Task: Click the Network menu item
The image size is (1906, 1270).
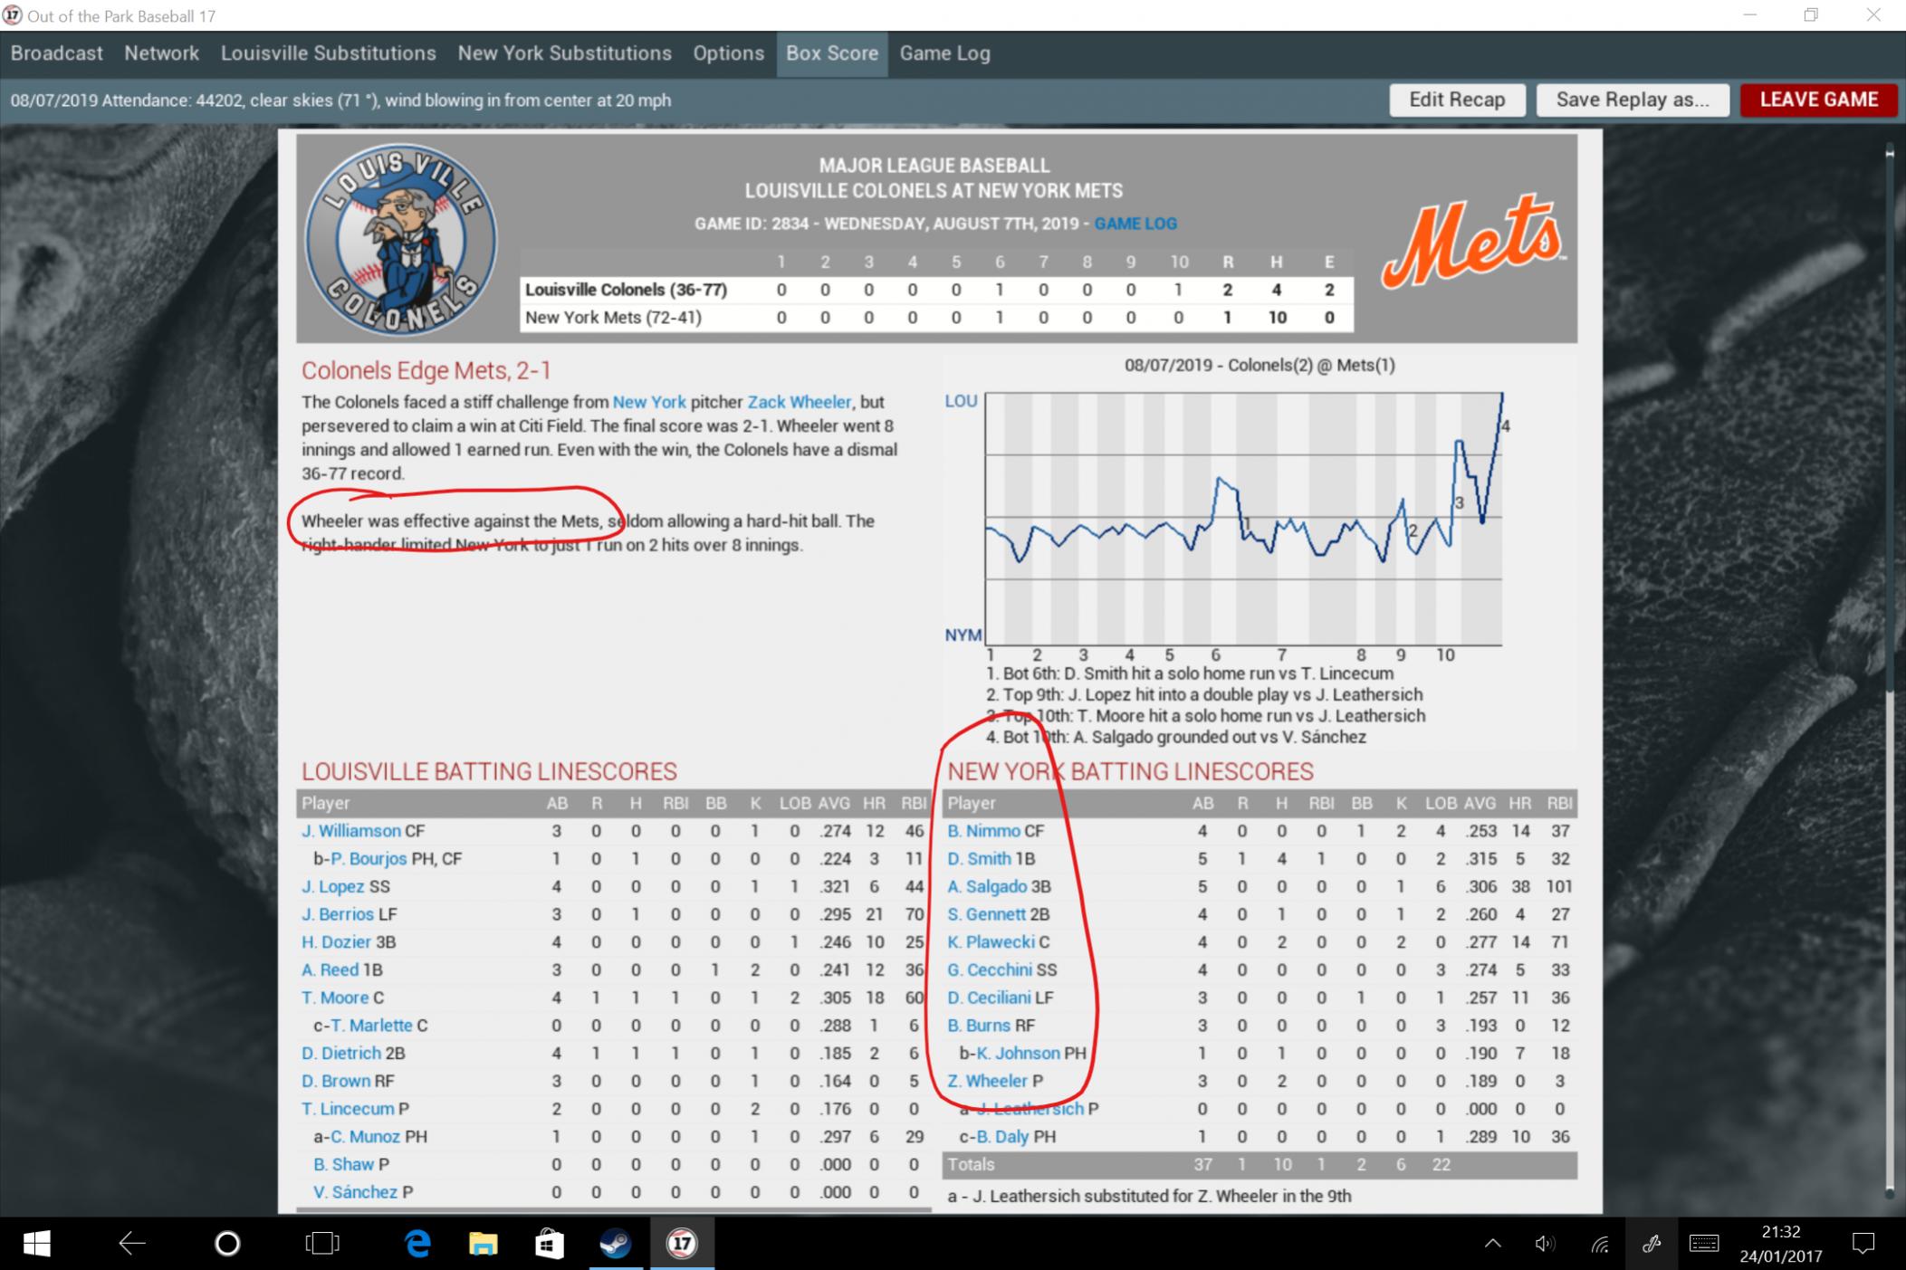Action: 160,53
